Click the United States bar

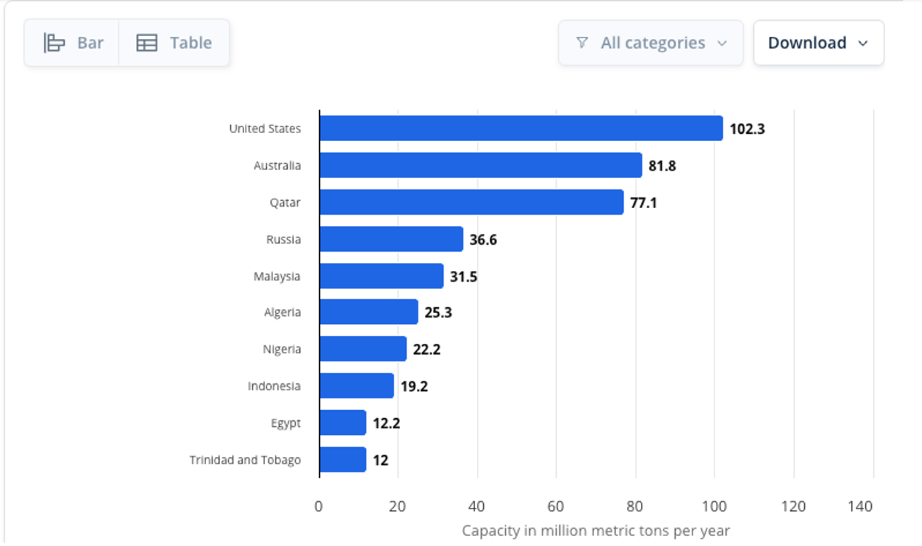pyautogui.click(x=521, y=128)
